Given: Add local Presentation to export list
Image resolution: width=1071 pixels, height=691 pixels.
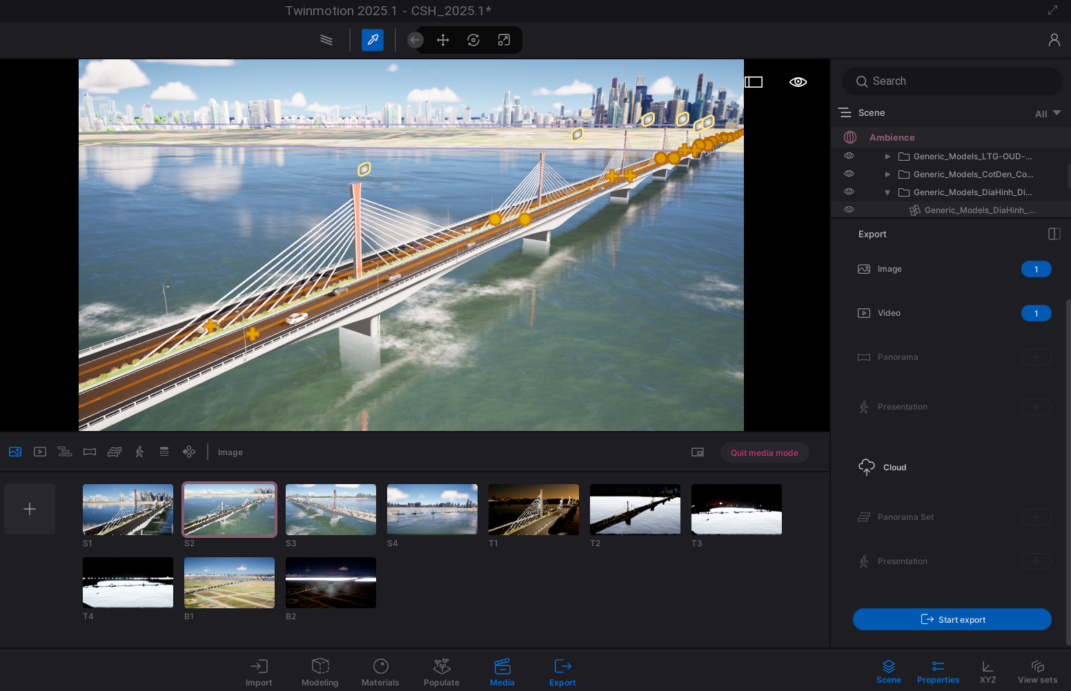Looking at the screenshot, I should 1036,407.
